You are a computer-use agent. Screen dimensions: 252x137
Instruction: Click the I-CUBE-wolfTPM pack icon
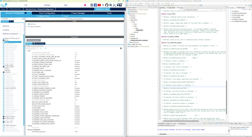tap(4, 67)
